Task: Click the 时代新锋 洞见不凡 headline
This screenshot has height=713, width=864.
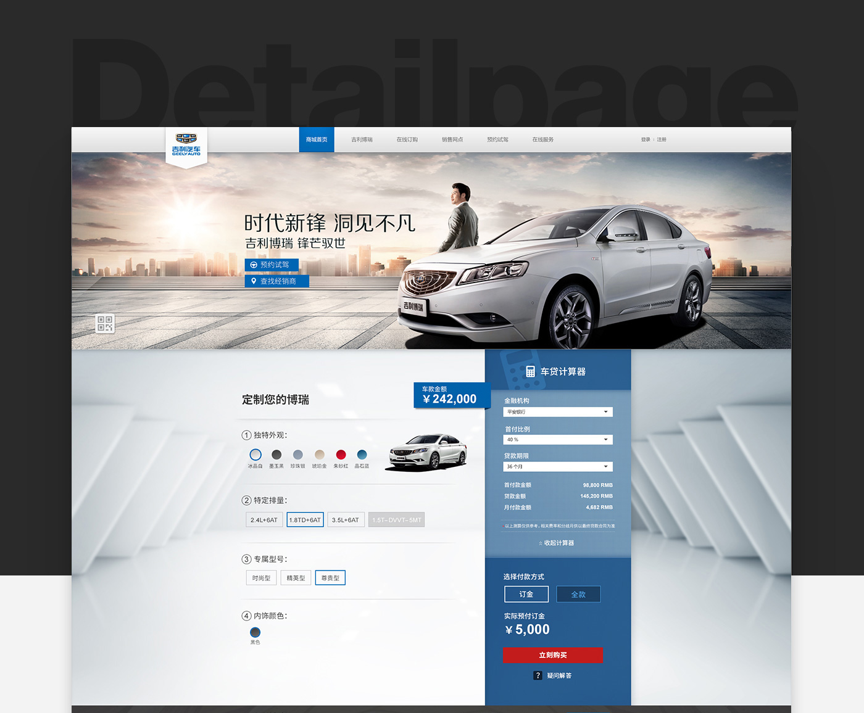Action: point(330,223)
